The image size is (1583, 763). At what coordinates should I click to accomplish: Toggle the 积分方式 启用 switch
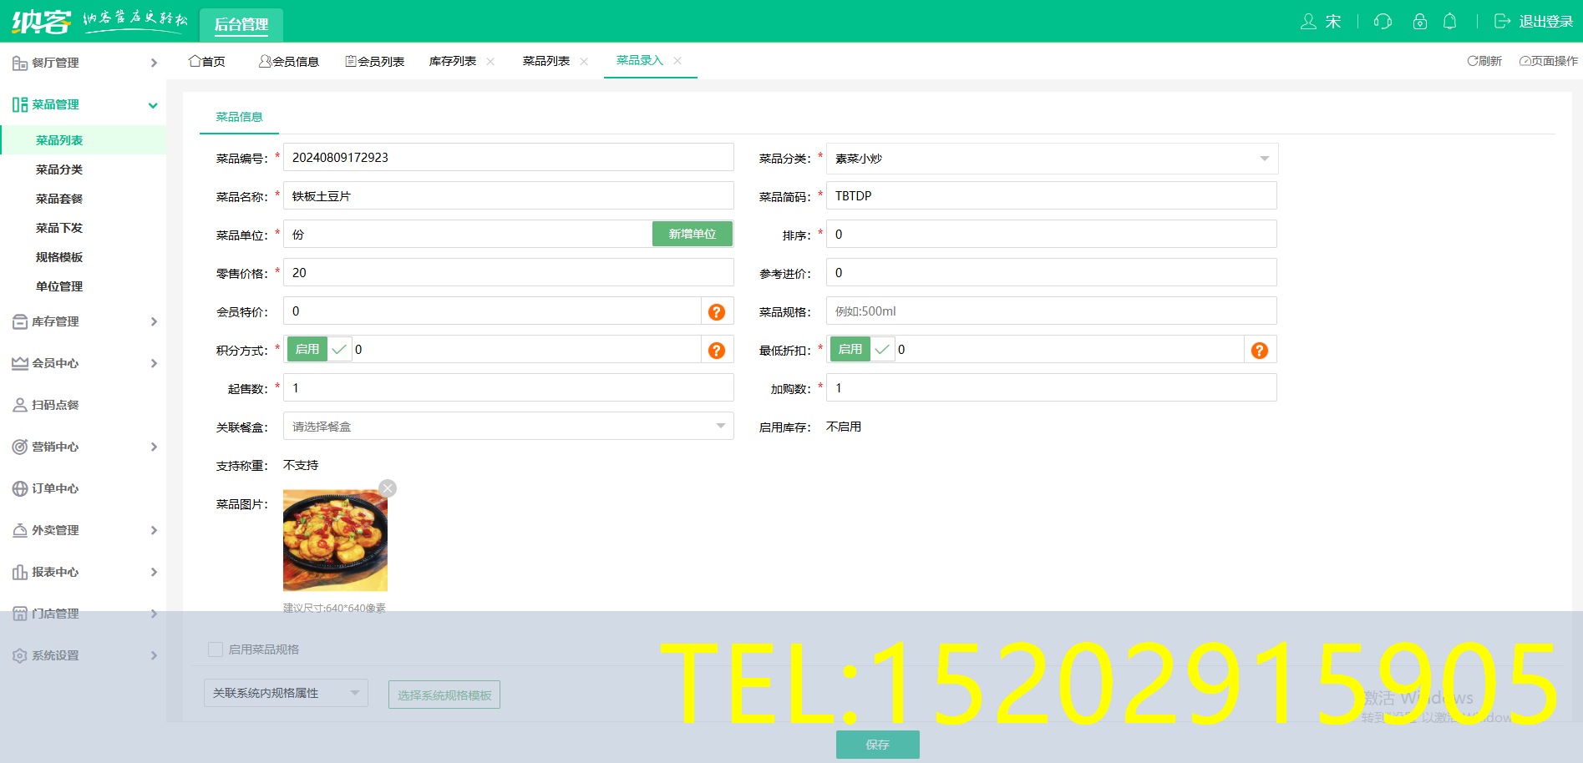click(307, 349)
